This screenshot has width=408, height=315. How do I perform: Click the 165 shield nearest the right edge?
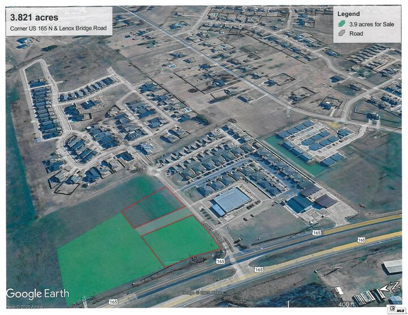tap(360, 240)
